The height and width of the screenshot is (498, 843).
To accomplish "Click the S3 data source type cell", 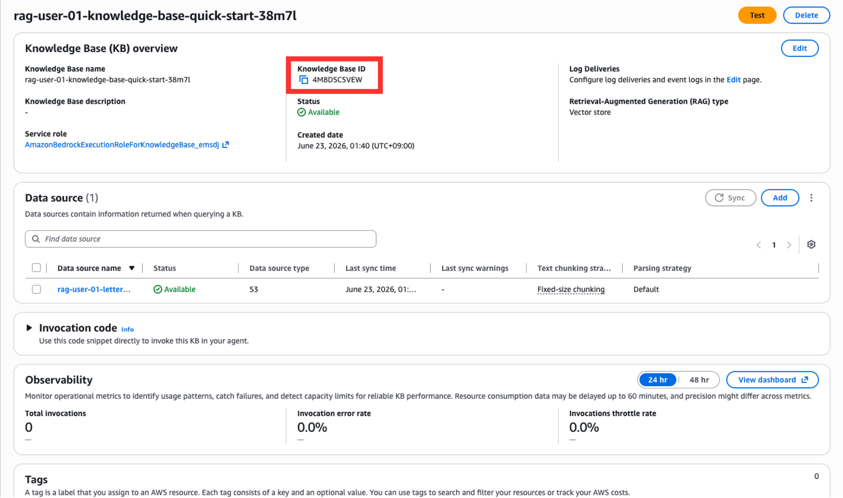I will 254,289.
